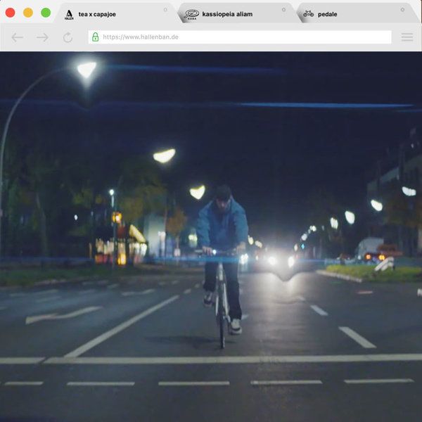
Task: Close the "kassiopeia aliam" tab
Action: tap(284, 10)
